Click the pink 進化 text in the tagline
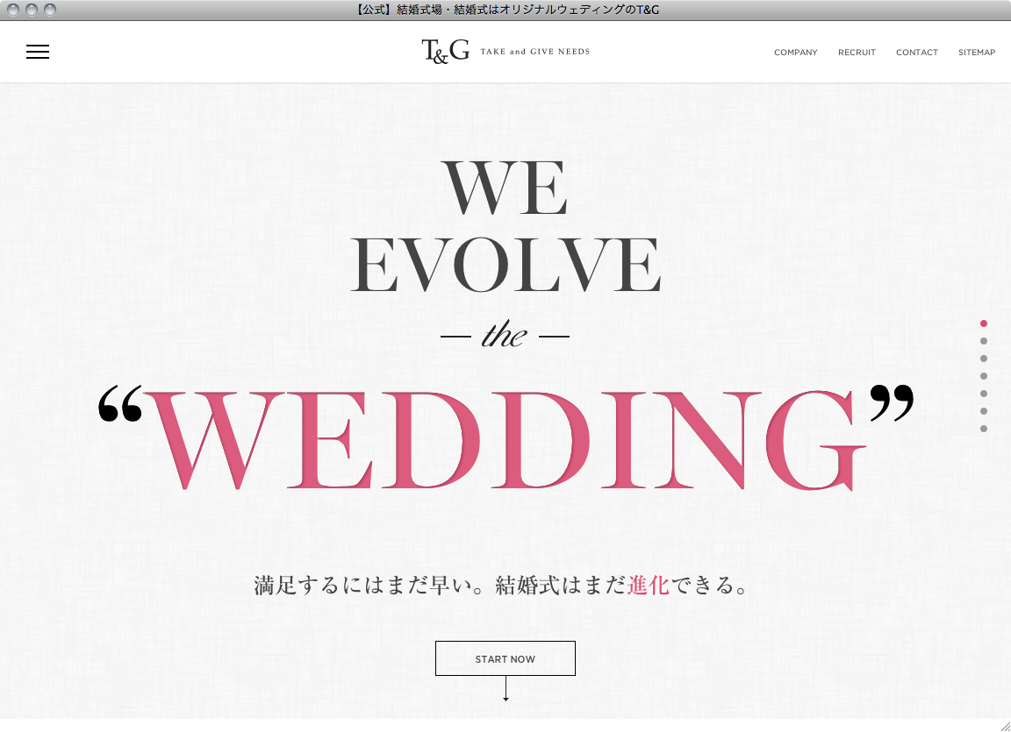1011x732 pixels. pyautogui.click(x=648, y=586)
